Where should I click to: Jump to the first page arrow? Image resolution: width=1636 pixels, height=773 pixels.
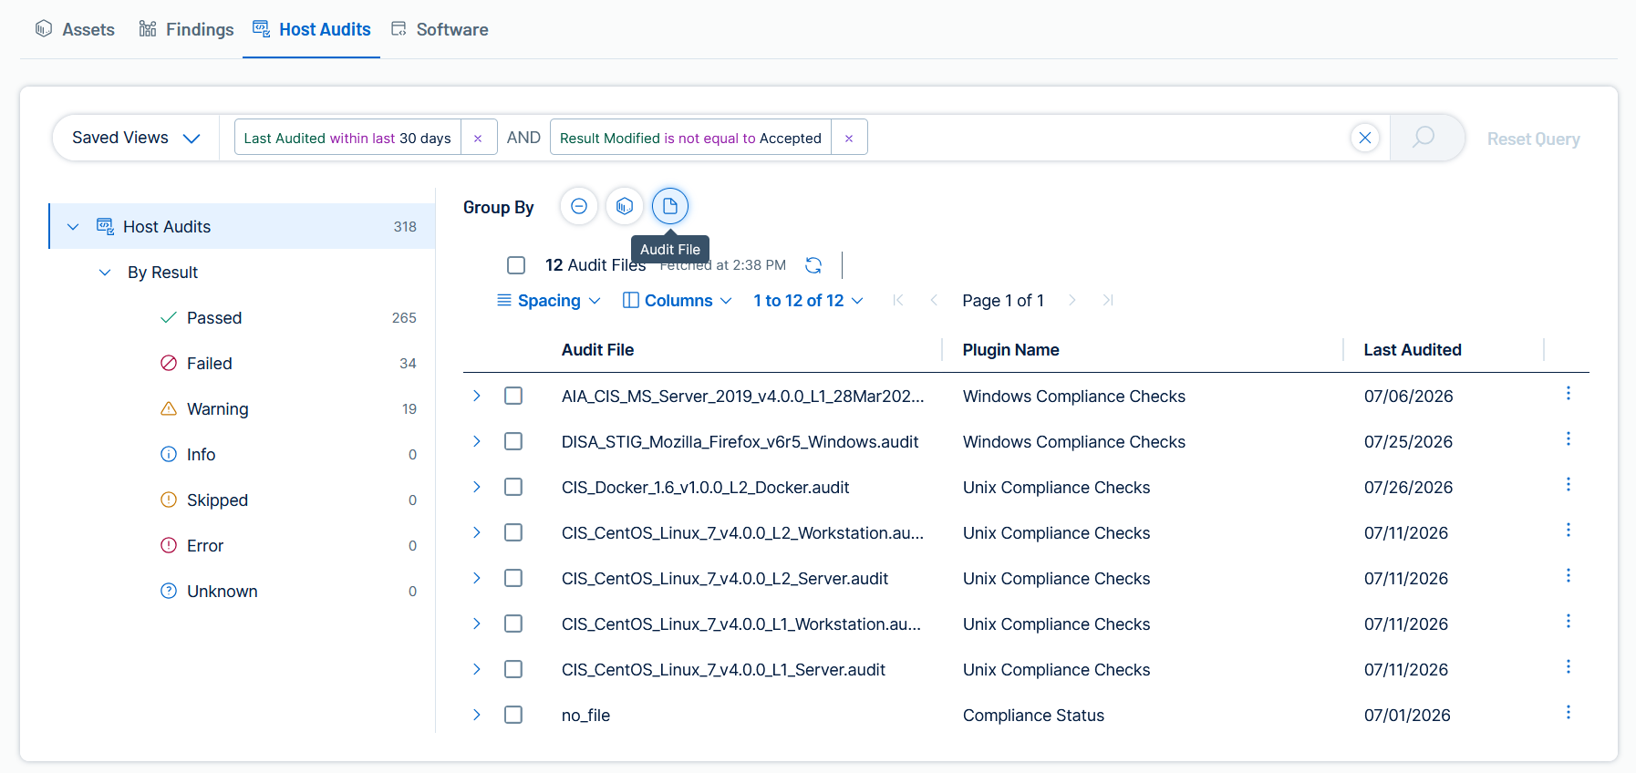tap(898, 300)
